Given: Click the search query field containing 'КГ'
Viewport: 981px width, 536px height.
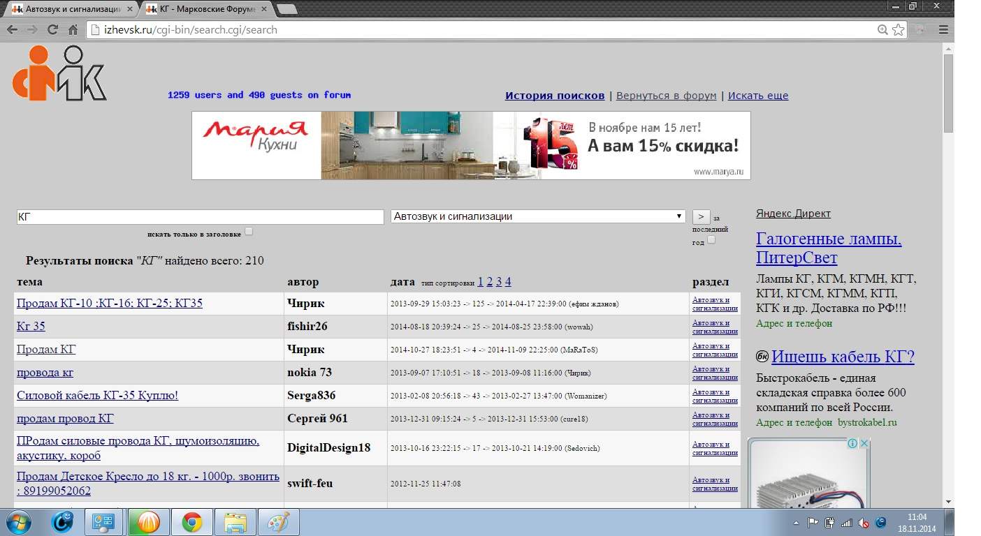Looking at the screenshot, I should 200,217.
